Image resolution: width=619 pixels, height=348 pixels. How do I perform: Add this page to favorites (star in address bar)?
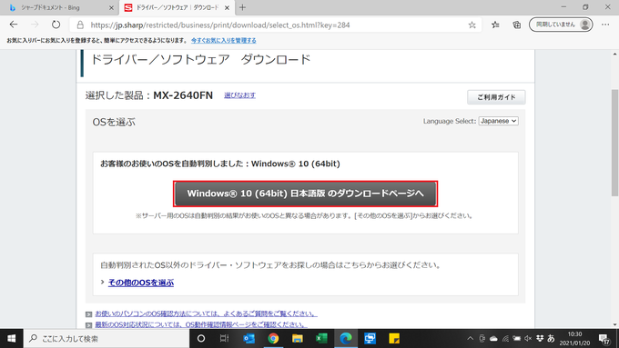click(472, 25)
